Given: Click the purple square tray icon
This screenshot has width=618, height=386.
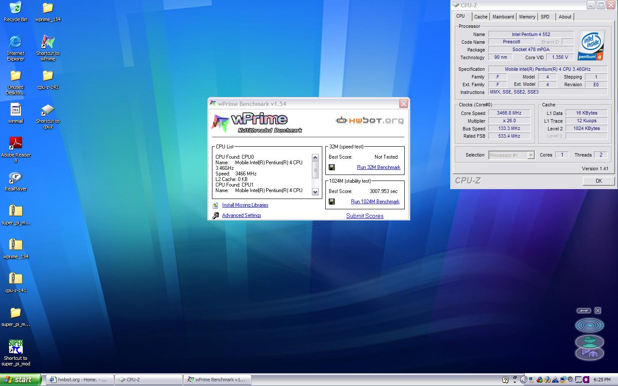Looking at the screenshot, I should [x=586, y=380].
